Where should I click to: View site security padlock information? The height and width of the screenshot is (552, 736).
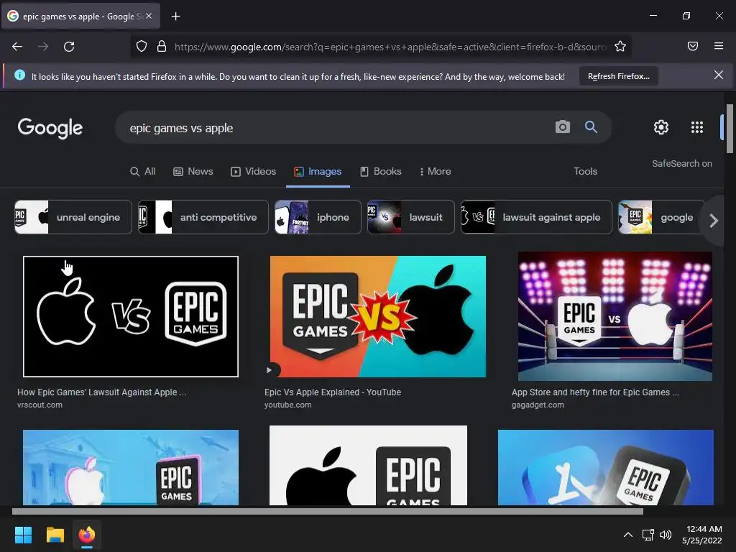pyautogui.click(x=162, y=47)
